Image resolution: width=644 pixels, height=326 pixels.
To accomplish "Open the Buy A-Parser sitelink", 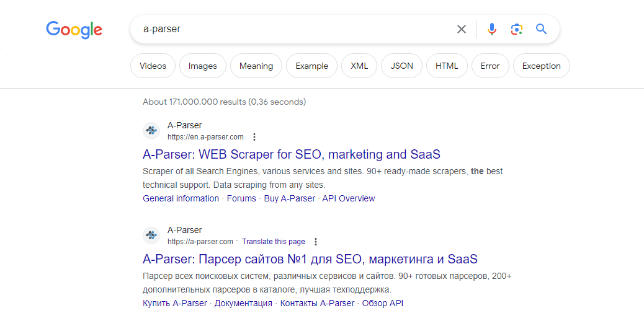I will 290,198.
